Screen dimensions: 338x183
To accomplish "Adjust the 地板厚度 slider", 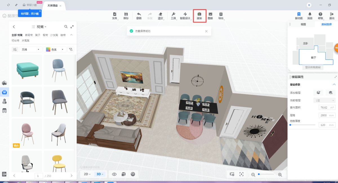I will [x=303, y=125].
